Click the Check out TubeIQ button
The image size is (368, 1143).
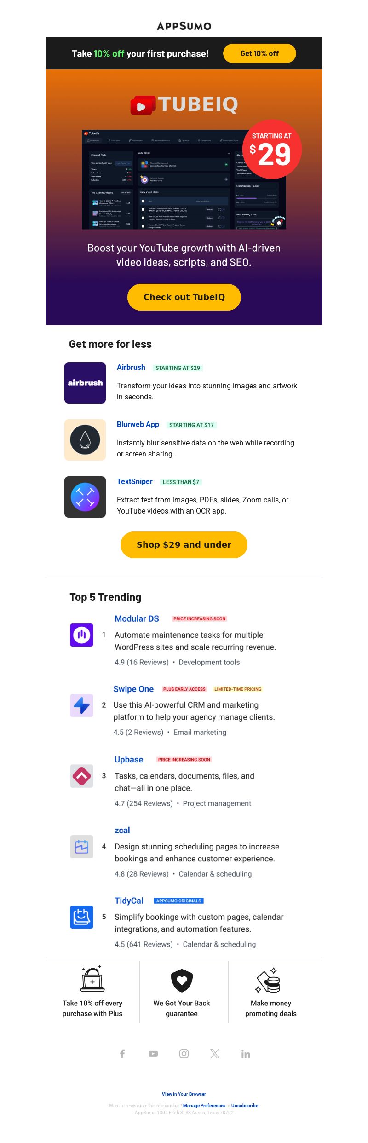pyautogui.click(x=184, y=297)
